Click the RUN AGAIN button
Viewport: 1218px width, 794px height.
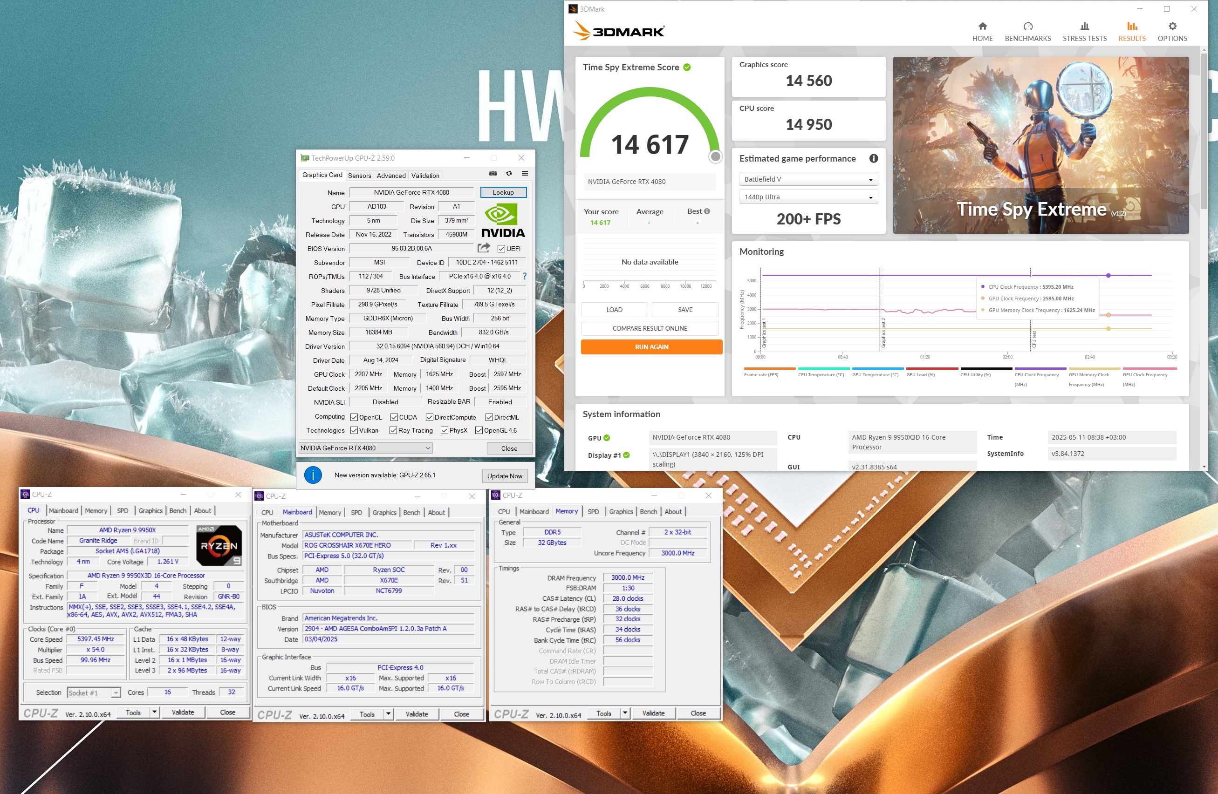click(651, 347)
